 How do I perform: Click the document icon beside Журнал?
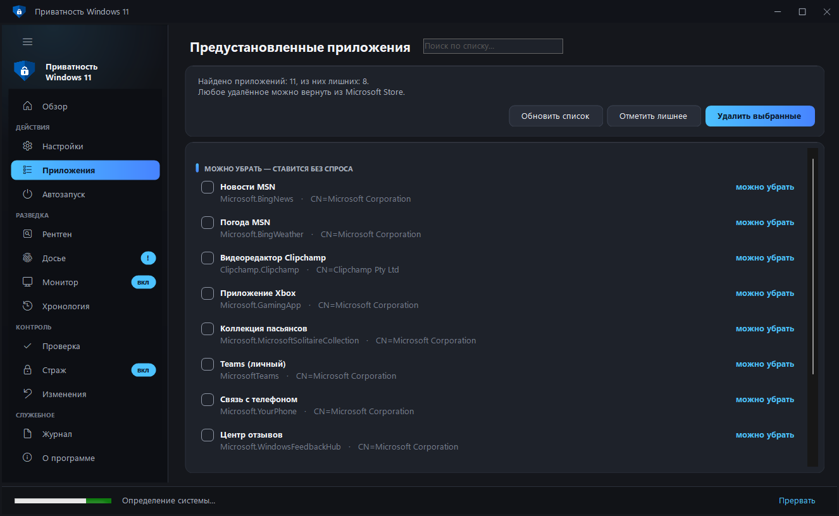pyautogui.click(x=27, y=434)
